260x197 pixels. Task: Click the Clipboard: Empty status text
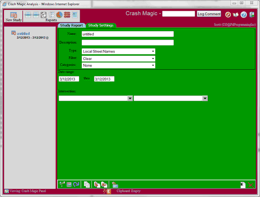(x=129, y=191)
